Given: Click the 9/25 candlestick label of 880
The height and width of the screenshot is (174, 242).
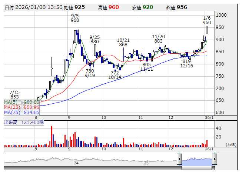Looking at the screenshot, I should [x=95, y=40].
